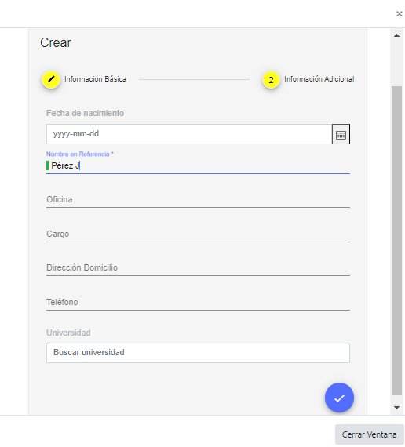Select the Oficina text field
The image size is (405, 447).
[198, 199]
